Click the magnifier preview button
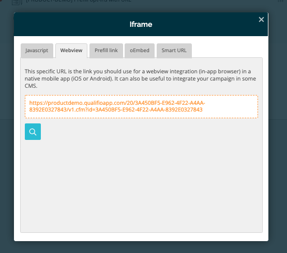 (33, 132)
